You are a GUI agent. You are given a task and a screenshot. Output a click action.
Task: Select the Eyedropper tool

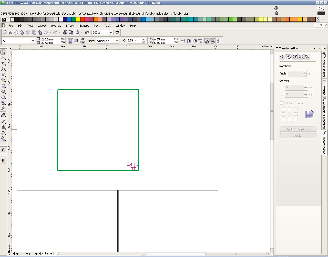(3, 121)
